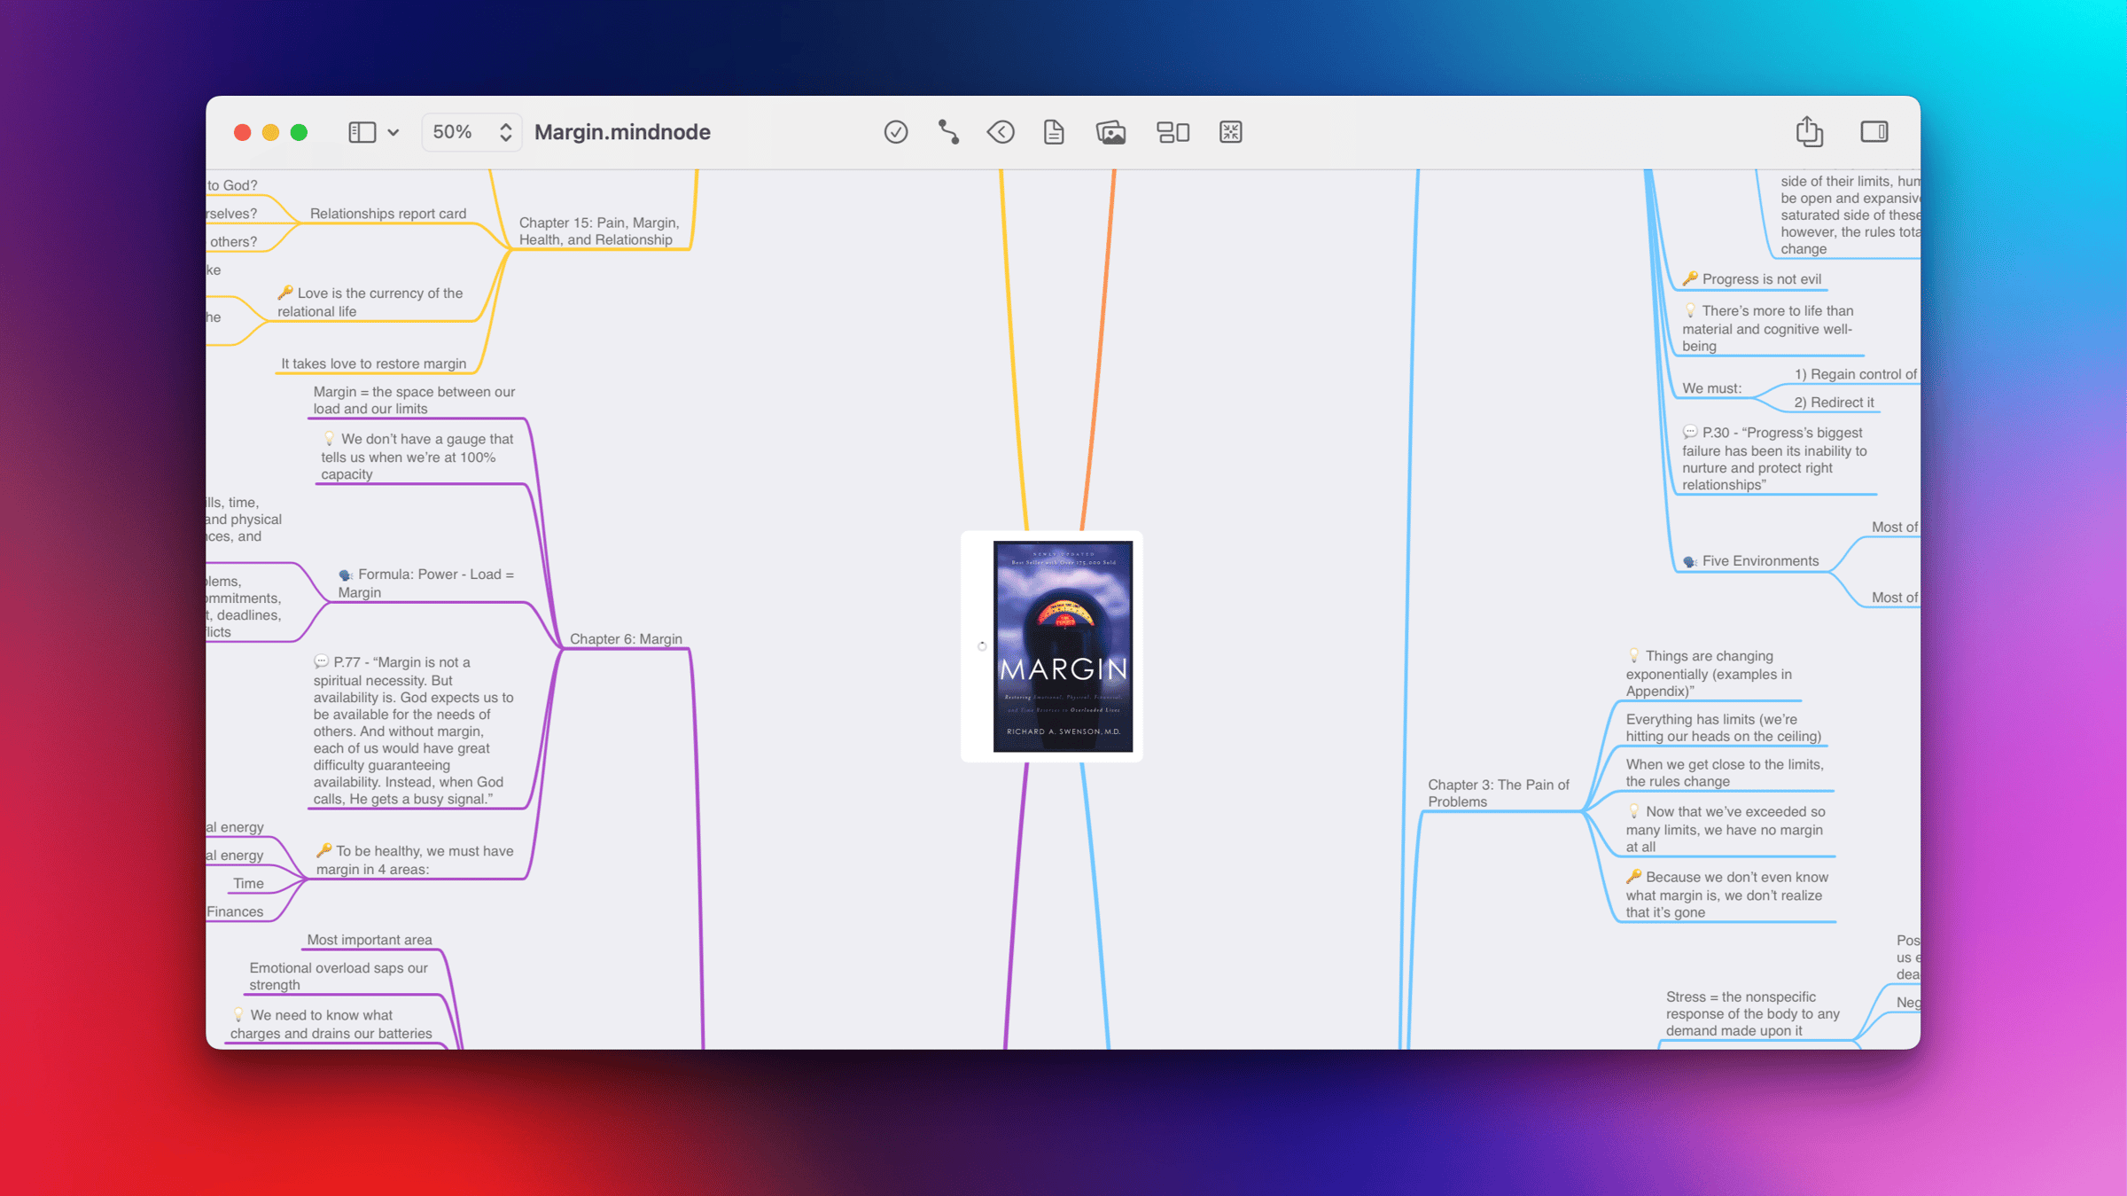Select the P.30 Progress's biggest failure quote
Viewport: 2127px width, 1196px height.
(1774, 458)
